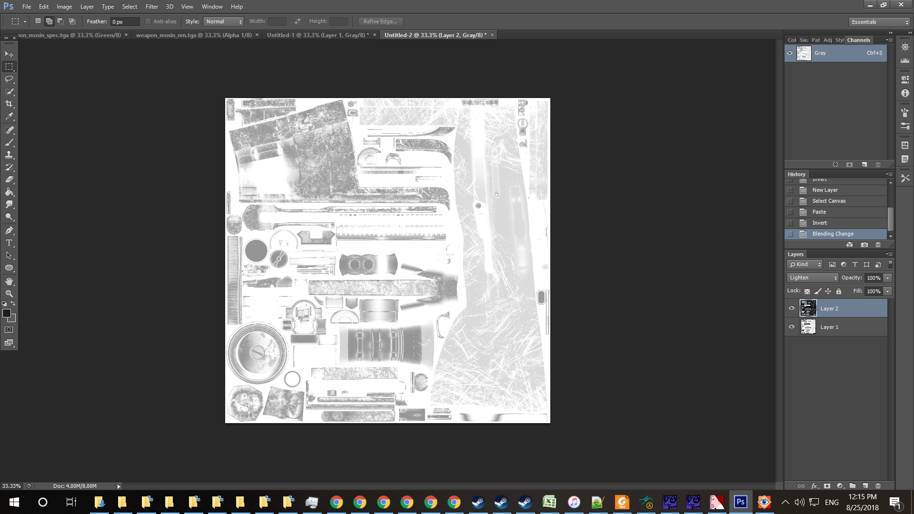Select the Crop tool
Image resolution: width=914 pixels, height=514 pixels.
coord(9,104)
